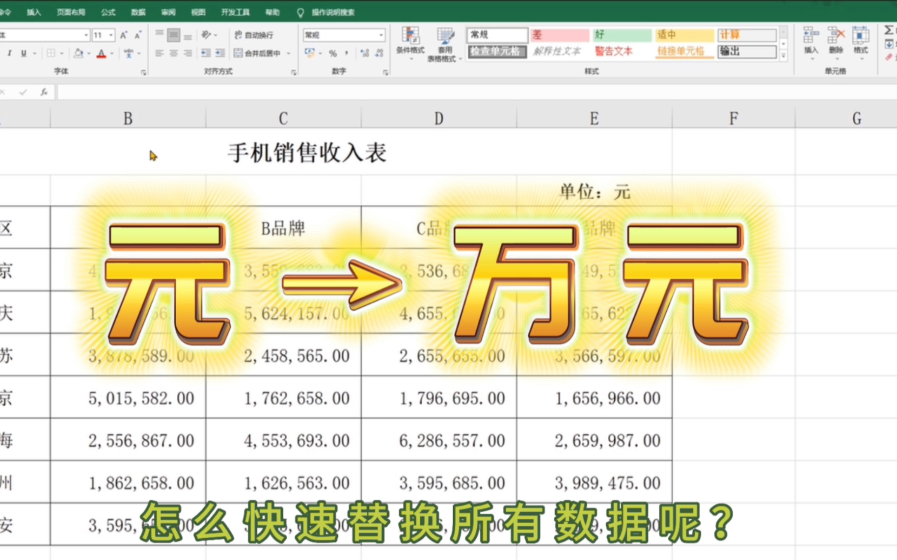897x560 pixels.
Task: Open the 字体 font dialog launcher
Action: tap(143, 72)
